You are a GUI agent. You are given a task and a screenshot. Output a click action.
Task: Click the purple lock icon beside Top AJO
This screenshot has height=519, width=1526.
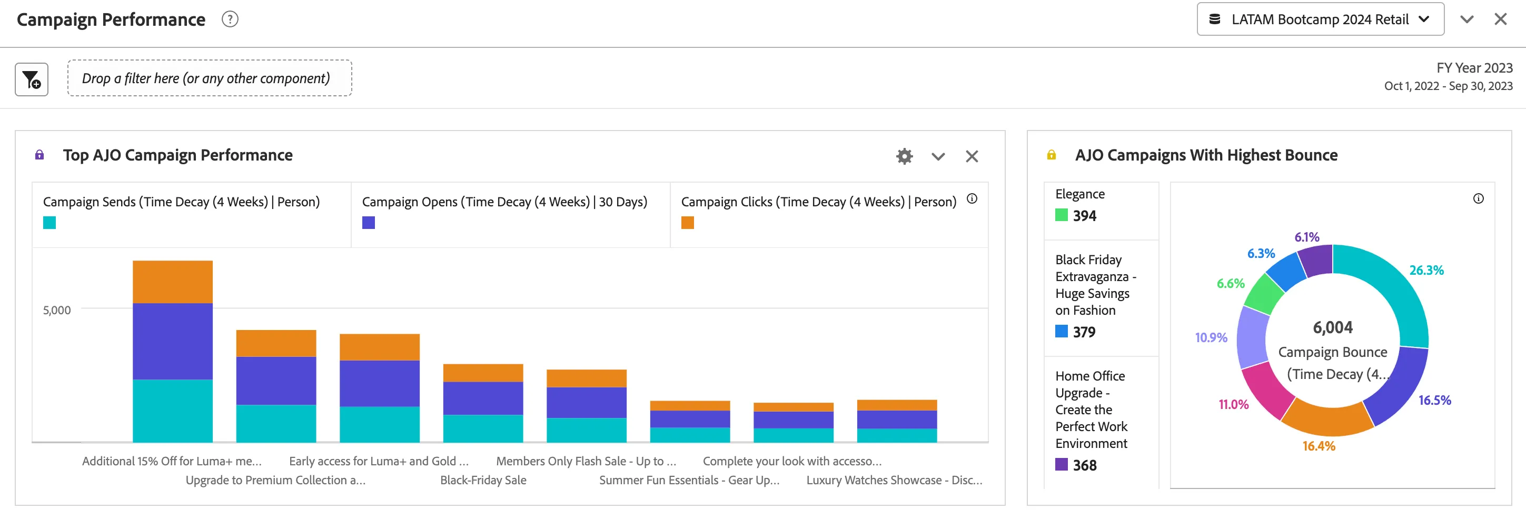tap(39, 155)
